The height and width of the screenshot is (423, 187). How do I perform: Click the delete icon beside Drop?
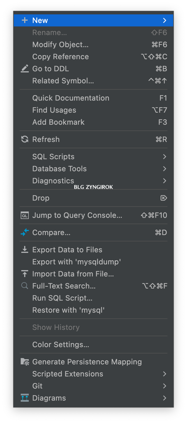tap(164, 198)
